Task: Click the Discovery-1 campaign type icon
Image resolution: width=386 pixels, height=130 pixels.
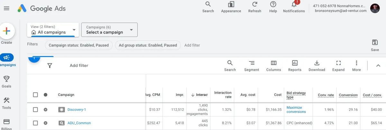Action: click(x=61, y=110)
